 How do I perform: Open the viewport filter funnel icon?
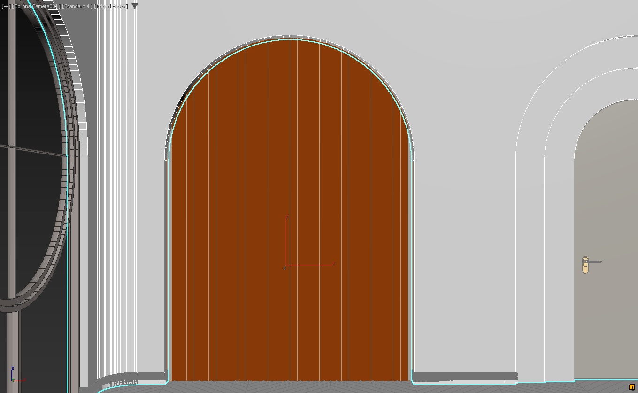135,6
